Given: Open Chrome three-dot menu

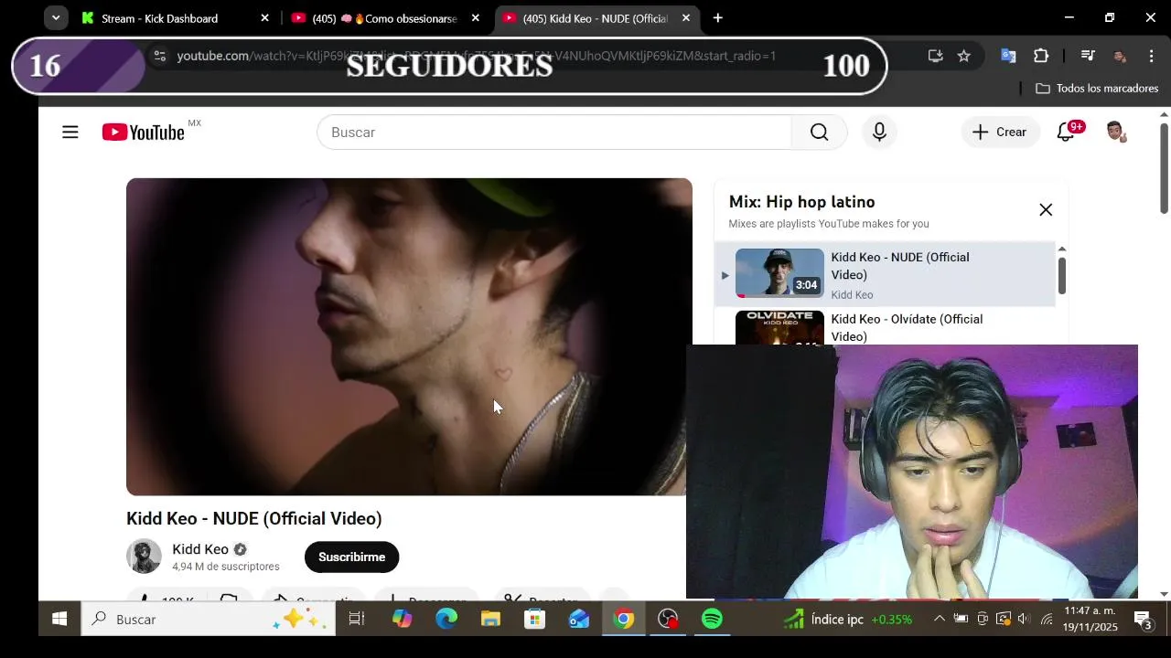Looking at the screenshot, I should point(1151,56).
